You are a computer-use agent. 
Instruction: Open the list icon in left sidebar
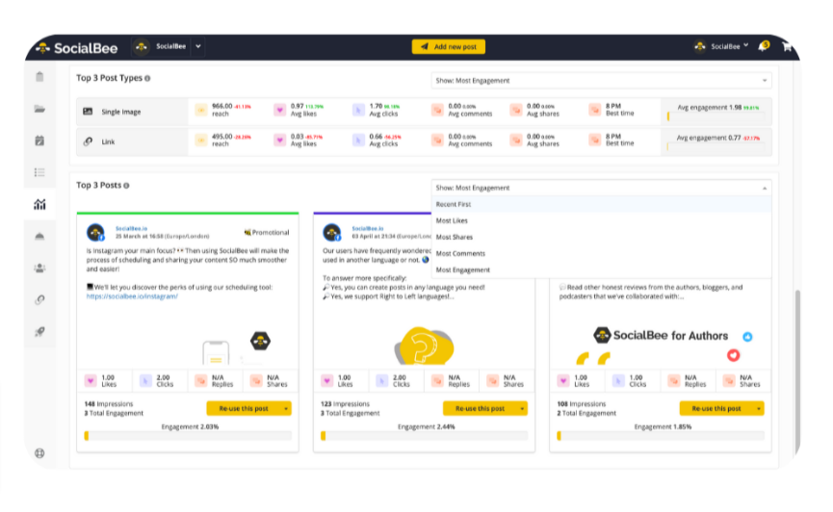tap(39, 172)
